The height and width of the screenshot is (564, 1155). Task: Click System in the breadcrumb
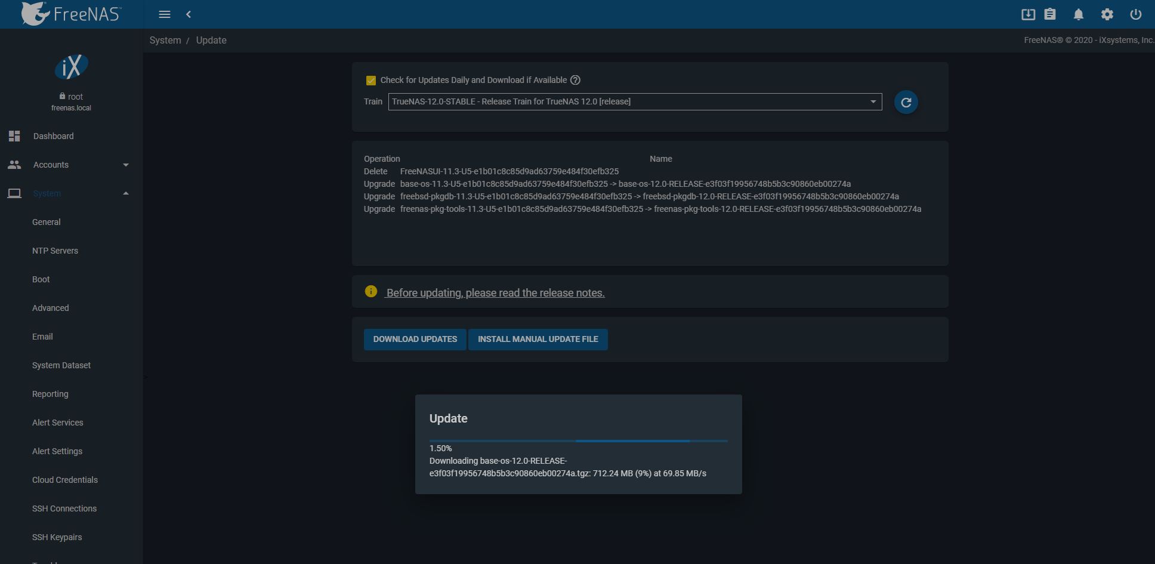(165, 41)
